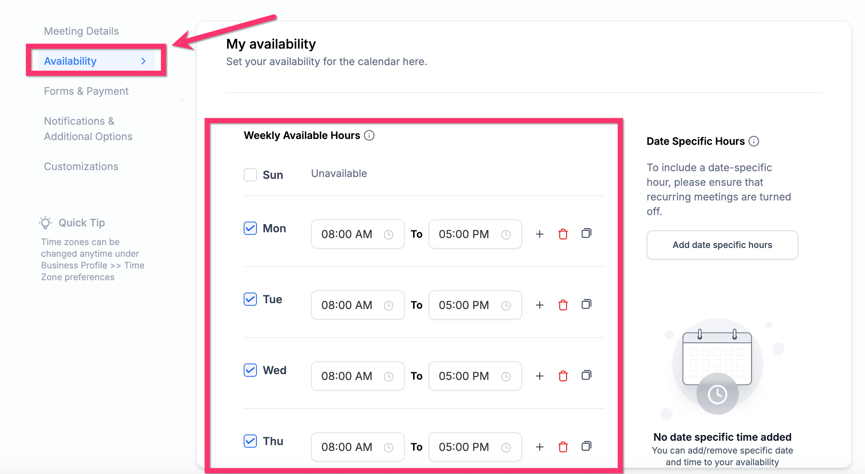This screenshot has width=865, height=474.
Task: Copy Wednesday's hours to other days
Action: coord(586,375)
